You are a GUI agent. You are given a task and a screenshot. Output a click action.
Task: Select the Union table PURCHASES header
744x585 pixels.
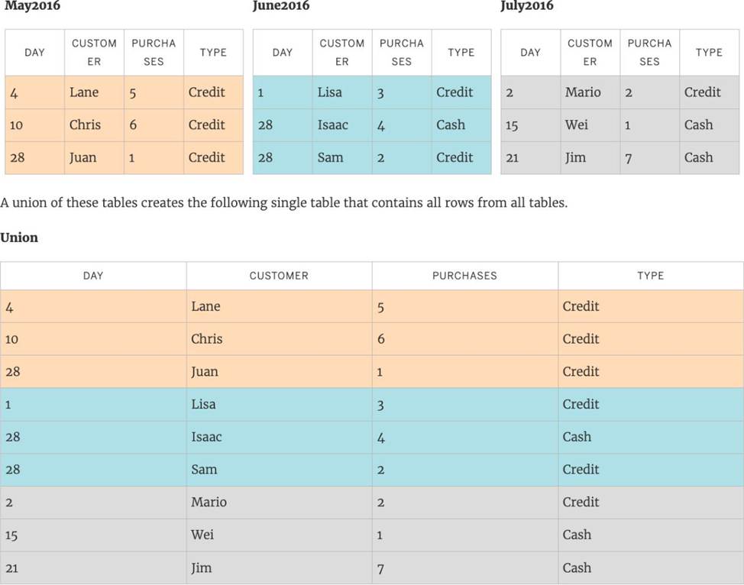464,276
